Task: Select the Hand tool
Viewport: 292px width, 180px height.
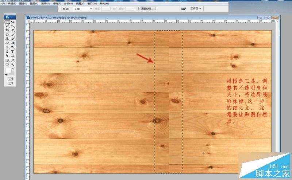Action: 7,64
